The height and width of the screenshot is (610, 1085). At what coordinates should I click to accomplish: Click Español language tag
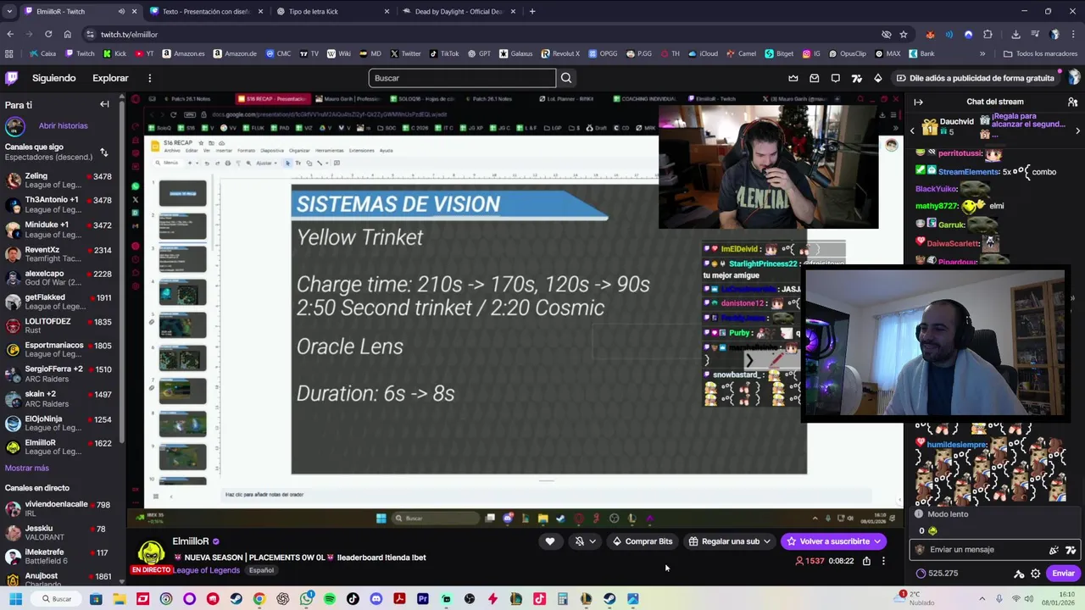[261, 570]
